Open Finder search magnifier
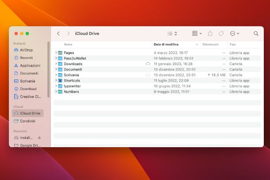The image size is (270, 180). coord(256,33)
